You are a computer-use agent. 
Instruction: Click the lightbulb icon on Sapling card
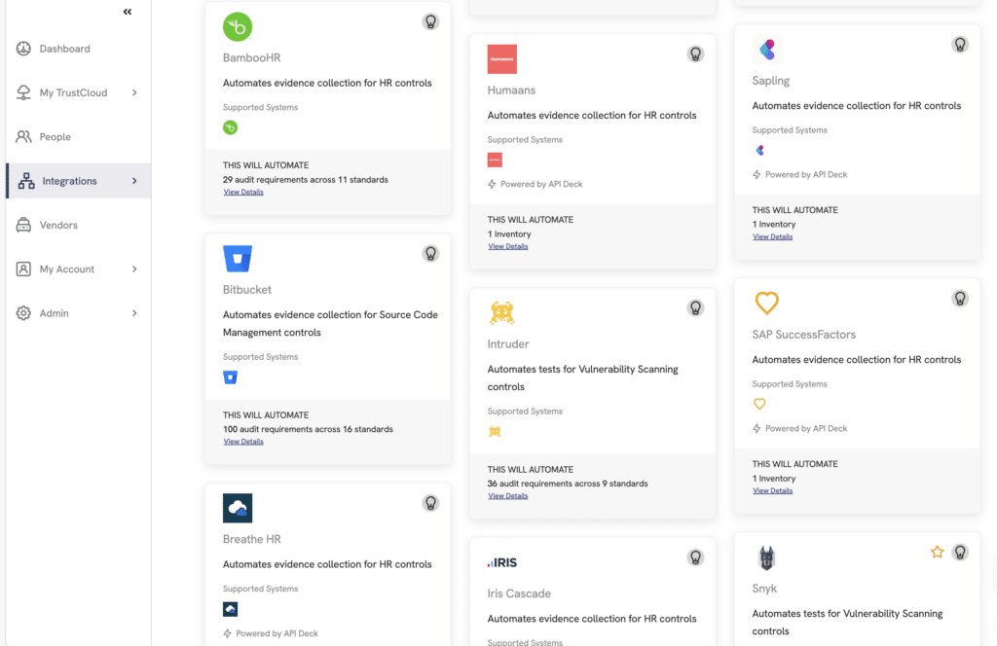(960, 45)
